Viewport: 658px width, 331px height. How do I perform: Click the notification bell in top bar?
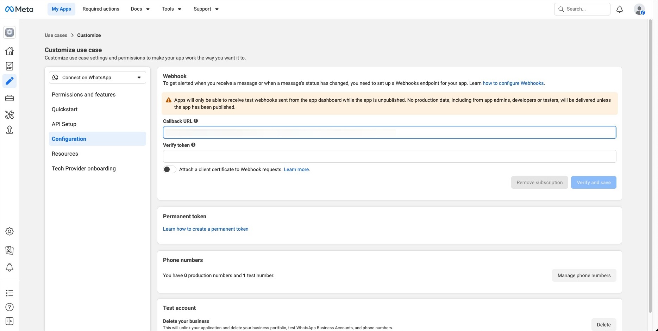tap(620, 9)
